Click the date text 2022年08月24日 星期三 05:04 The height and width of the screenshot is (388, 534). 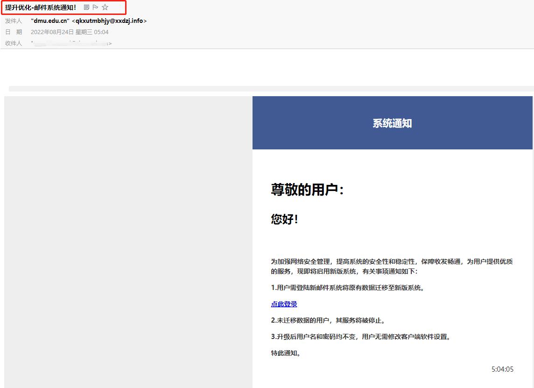pyautogui.click(x=70, y=32)
